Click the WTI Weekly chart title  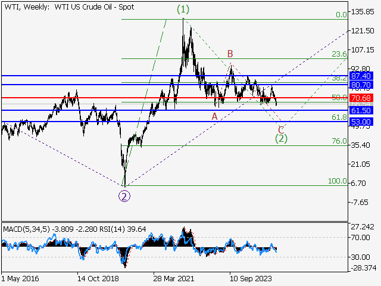[68, 7]
